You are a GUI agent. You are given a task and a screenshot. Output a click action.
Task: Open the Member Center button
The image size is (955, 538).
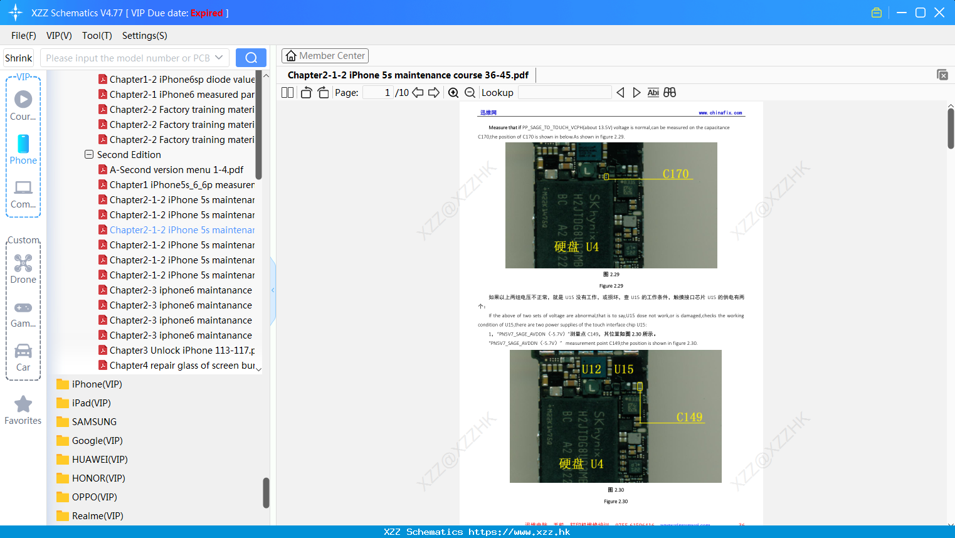coord(325,56)
